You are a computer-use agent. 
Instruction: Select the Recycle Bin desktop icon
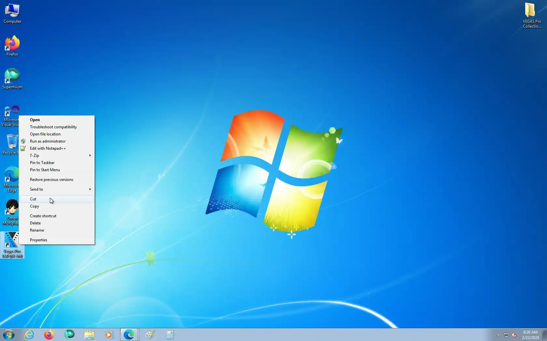[10, 145]
